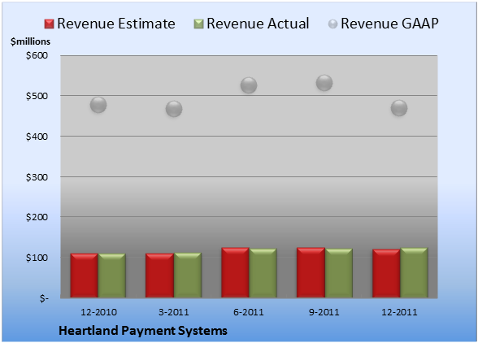Click the red Revenue Estimate legend swatch
Viewport: 478px width, 343px height.
(x=49, y=24)
